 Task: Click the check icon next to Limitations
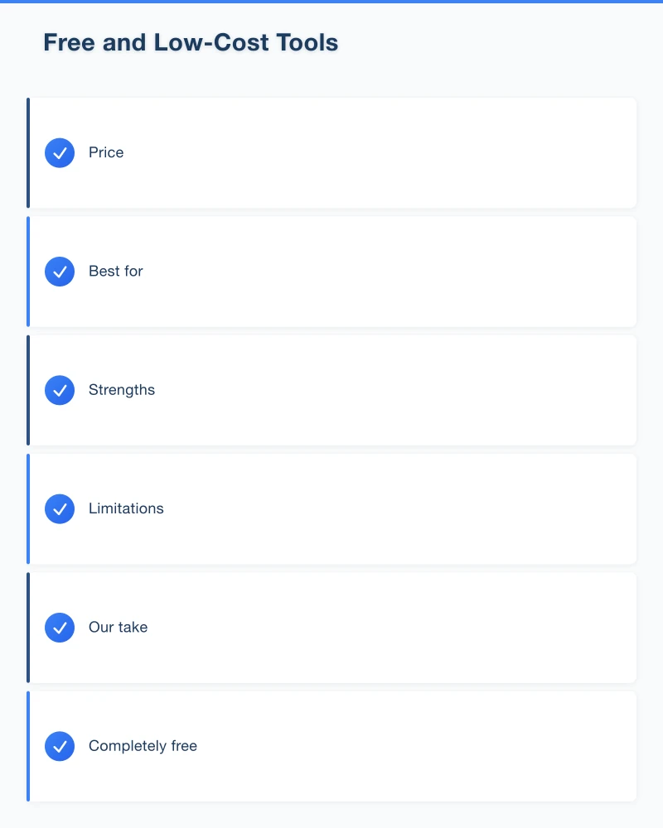click(x=60, y=508)
